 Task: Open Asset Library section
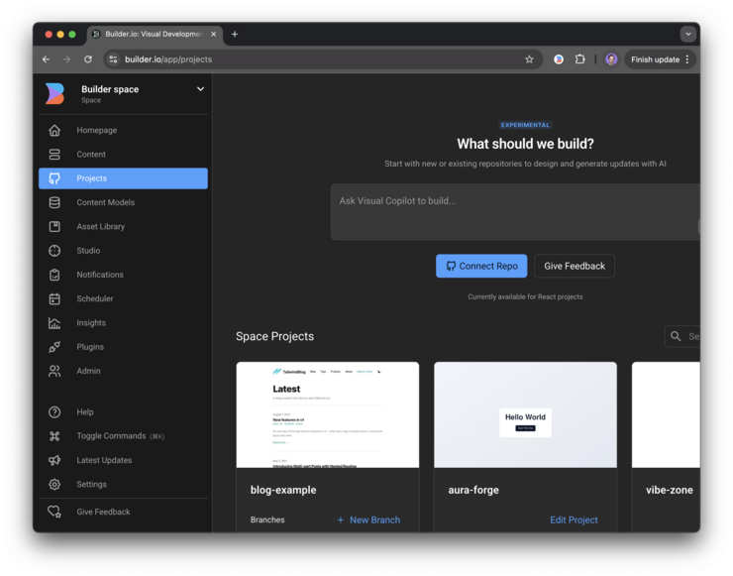pyautogui.click(x=124, y=226)
